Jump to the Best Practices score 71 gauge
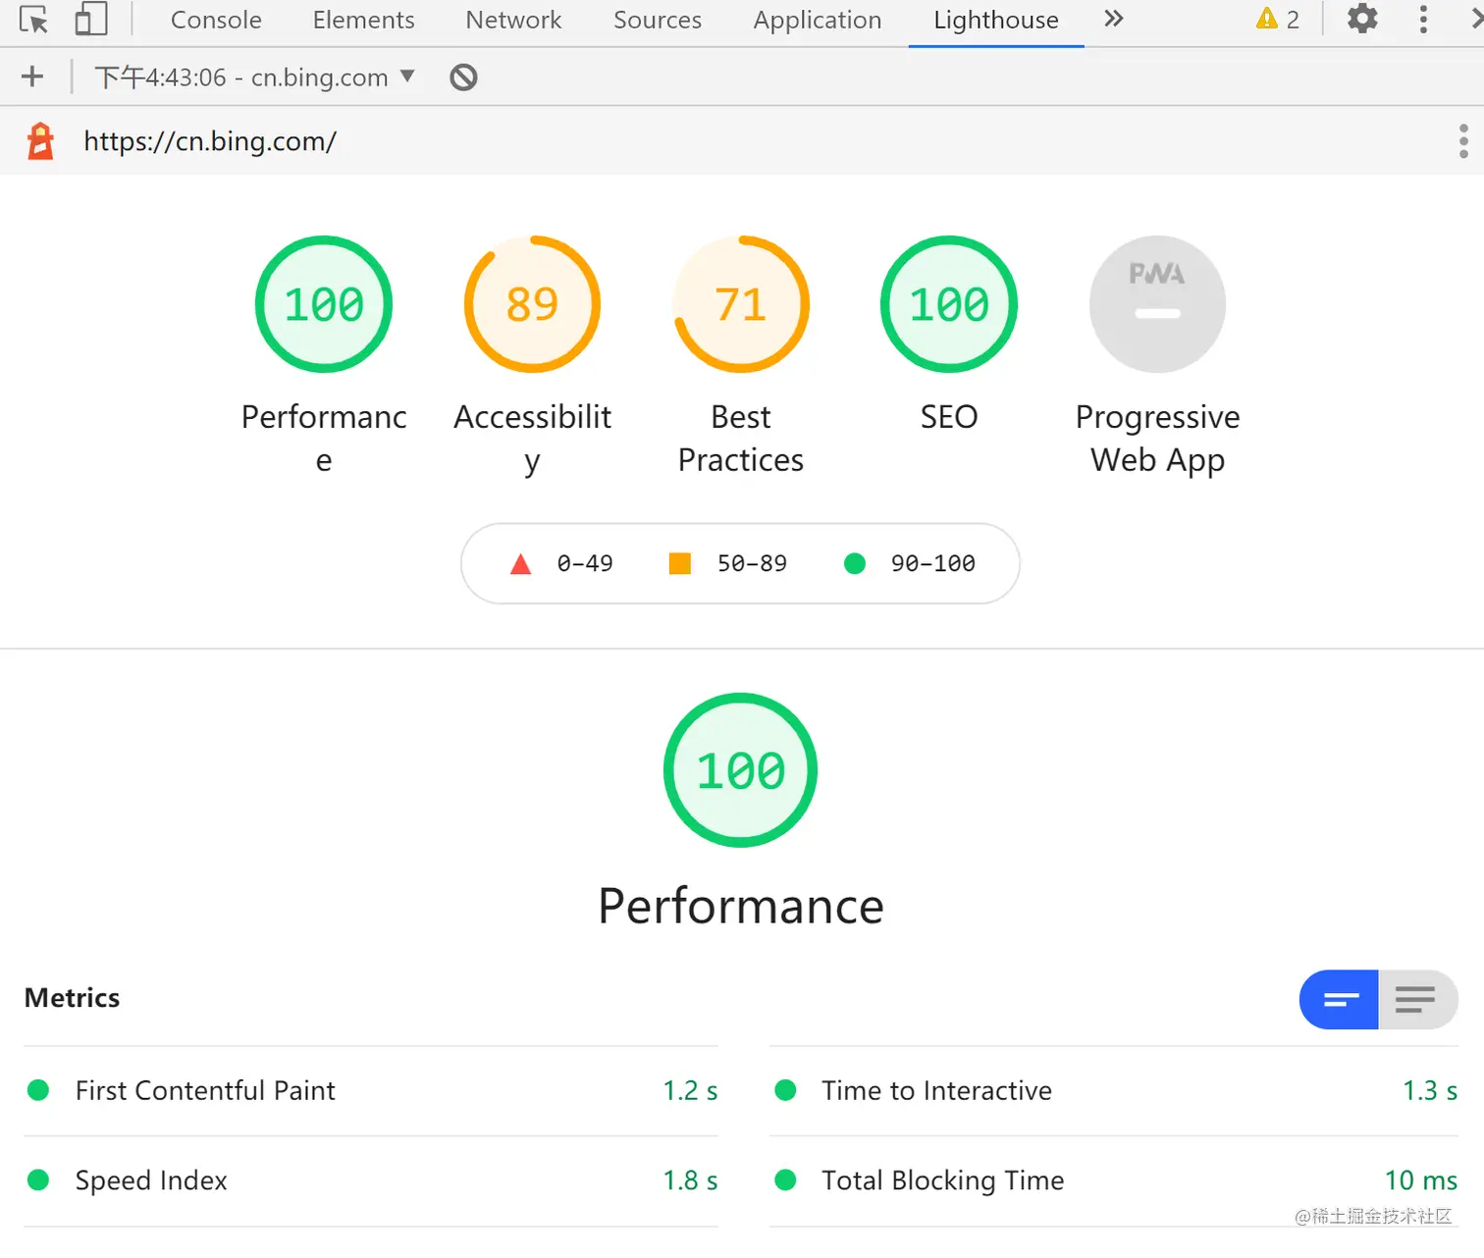This screenshot has width=1484, height=1258. (x=741, y=304)
